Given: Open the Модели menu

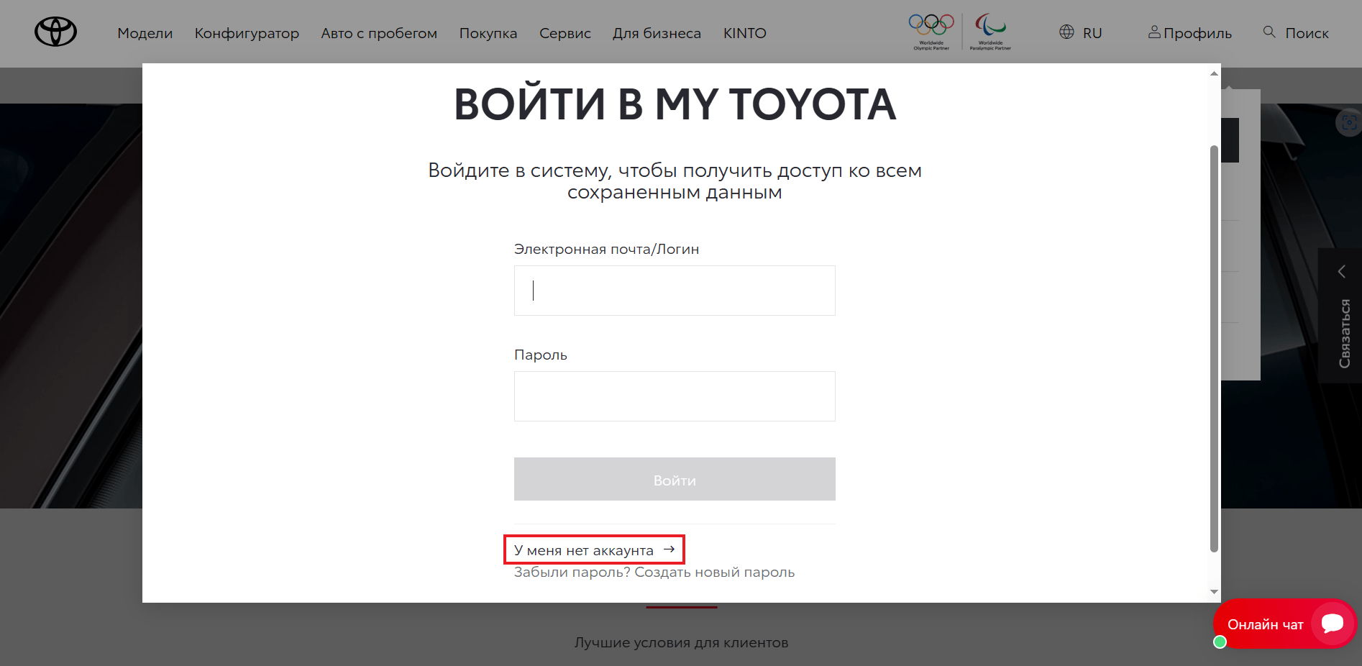Looking at the screenshot, I should [x=145, y=33].
